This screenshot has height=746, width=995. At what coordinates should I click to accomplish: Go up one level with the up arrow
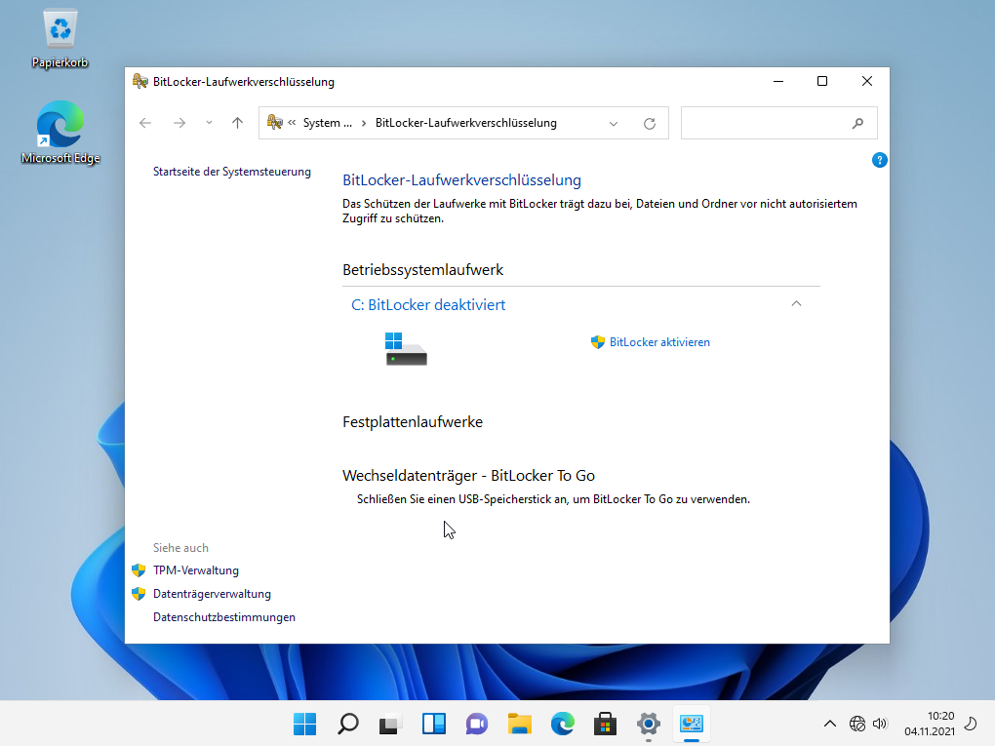click(x=237, y=123)
